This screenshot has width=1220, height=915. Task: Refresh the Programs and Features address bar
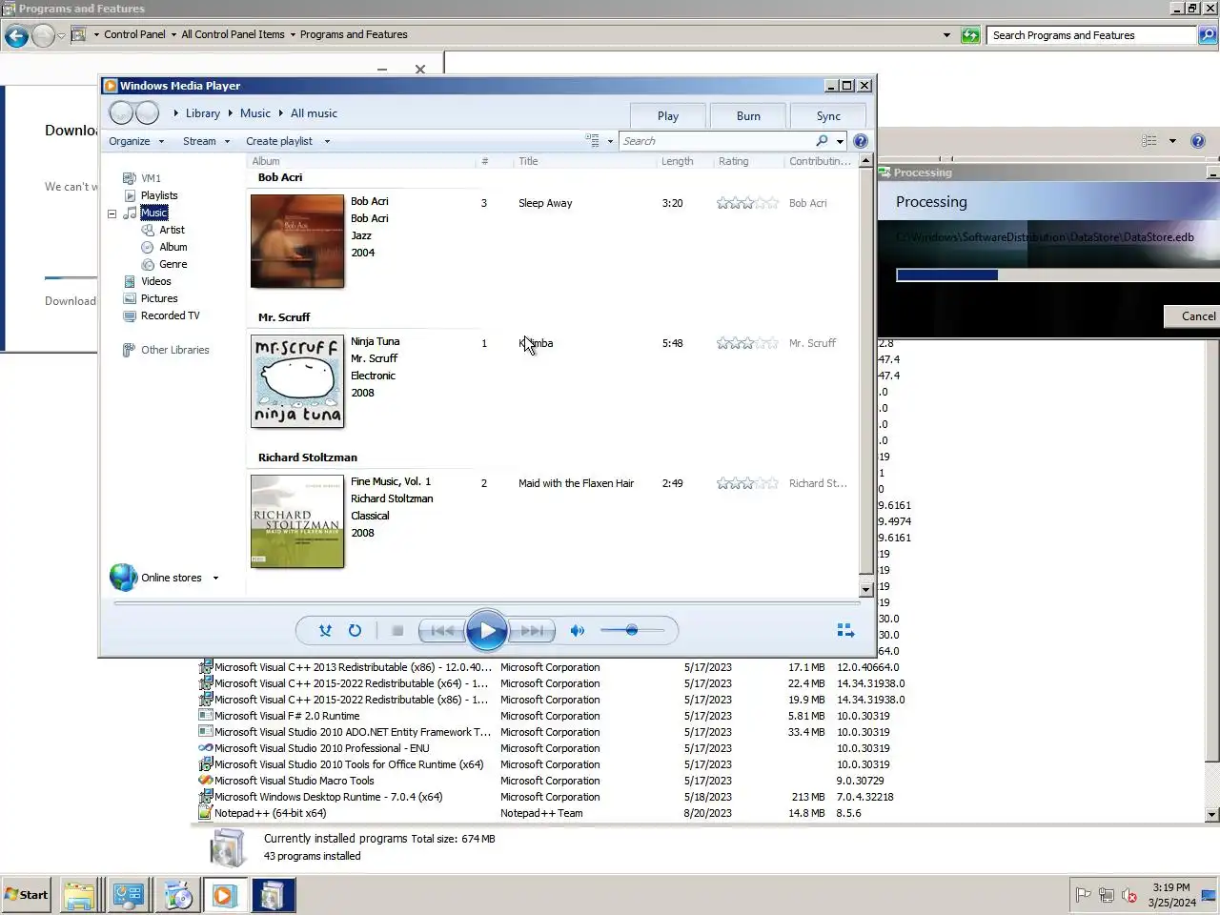pos(970,35)
